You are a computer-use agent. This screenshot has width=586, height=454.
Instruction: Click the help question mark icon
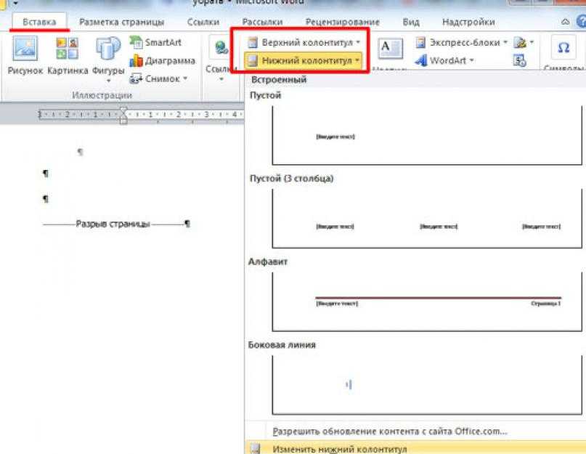[582, 21]
